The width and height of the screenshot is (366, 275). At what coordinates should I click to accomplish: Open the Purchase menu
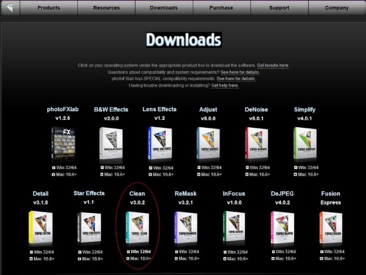pos(222,8)
